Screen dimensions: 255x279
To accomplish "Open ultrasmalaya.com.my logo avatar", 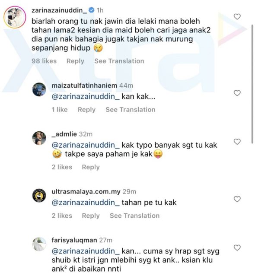I will pyautogui.click(x=39, y=196).
